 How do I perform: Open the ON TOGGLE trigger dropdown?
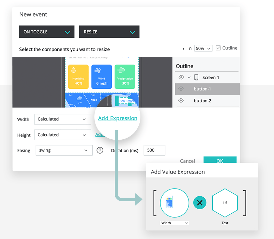46,32
